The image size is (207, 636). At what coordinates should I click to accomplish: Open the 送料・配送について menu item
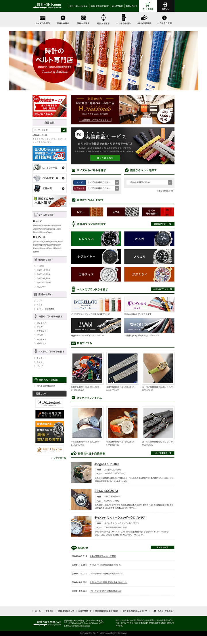[99, 6]
